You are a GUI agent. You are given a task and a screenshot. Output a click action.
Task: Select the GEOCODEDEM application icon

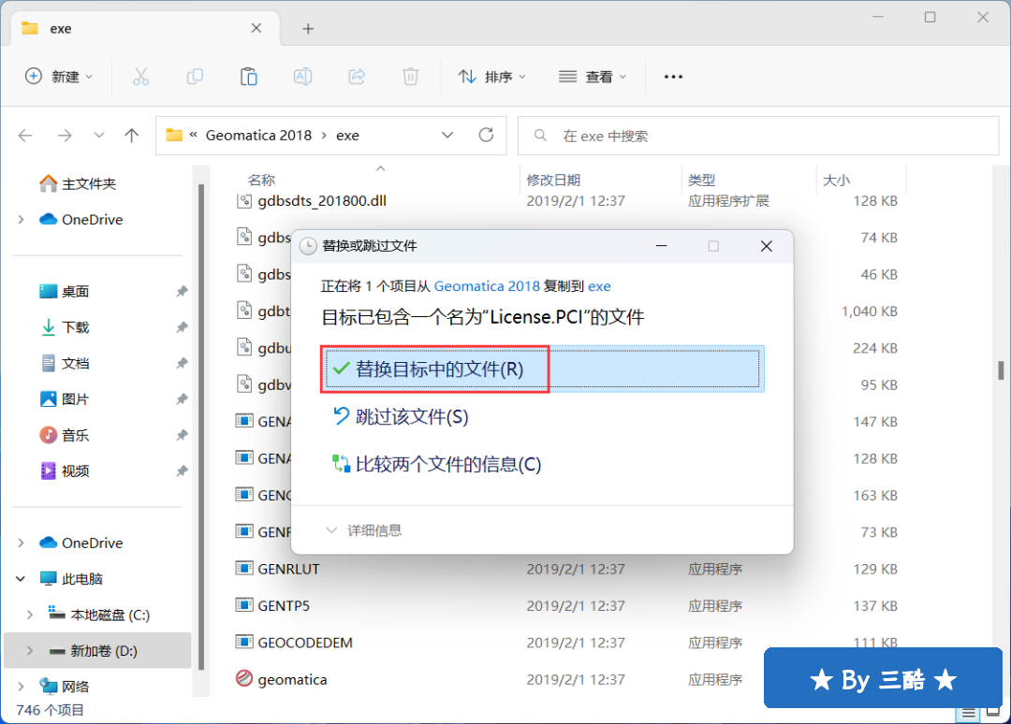pyautogui.click(x=243, y=643)
